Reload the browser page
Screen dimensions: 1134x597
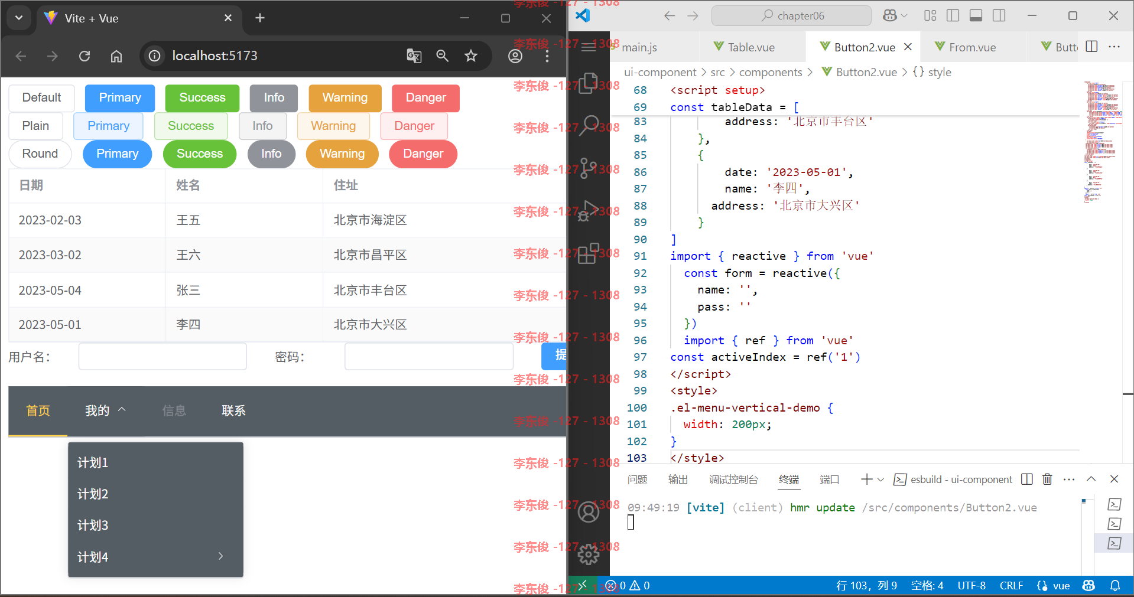[x=85, y=56]
